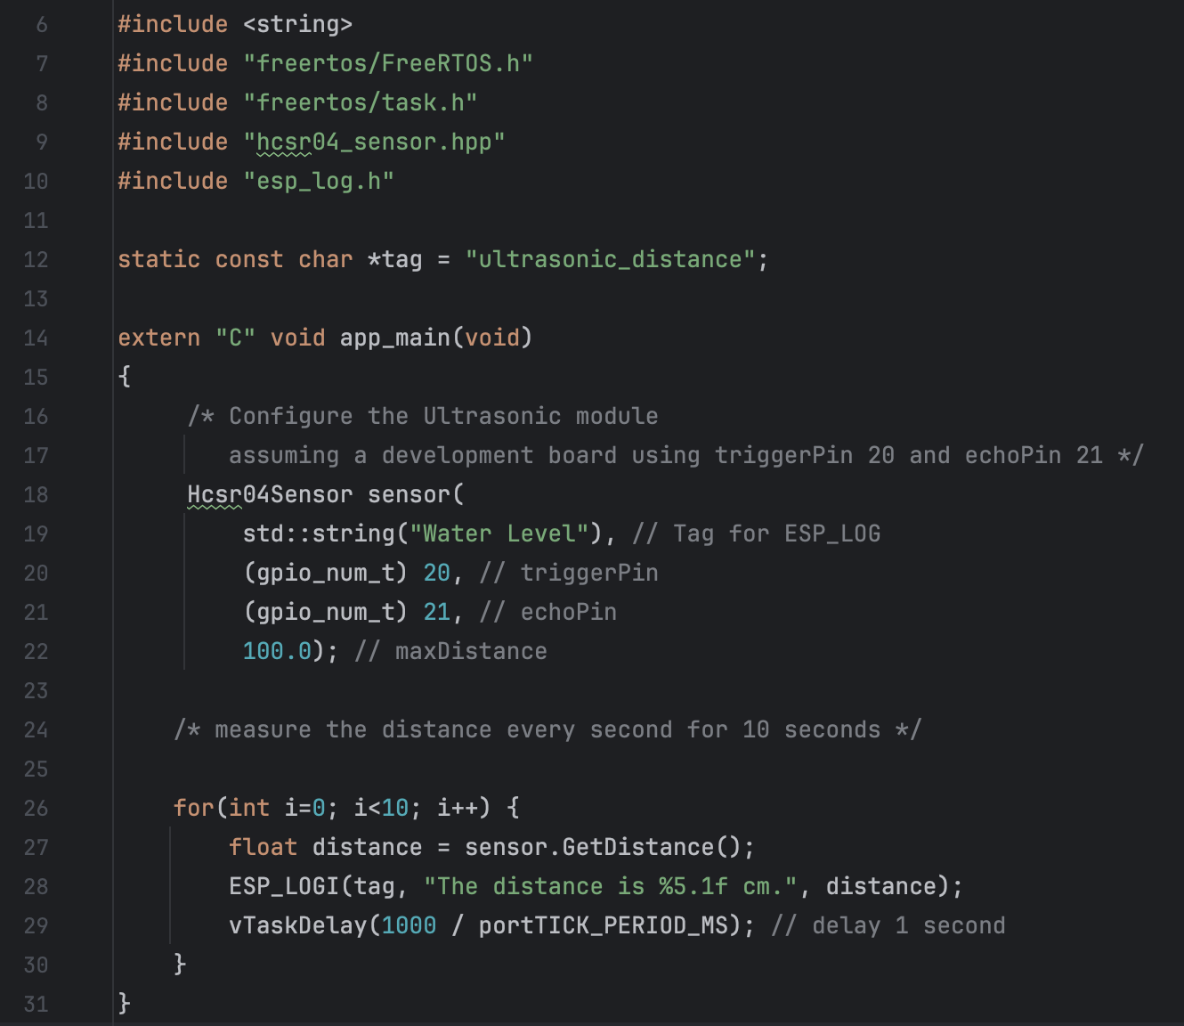Image resolution: width=1184 pixels, height=1026 pixels.
Task: Click line number 26 in the gutter
Action: point(36,809)
